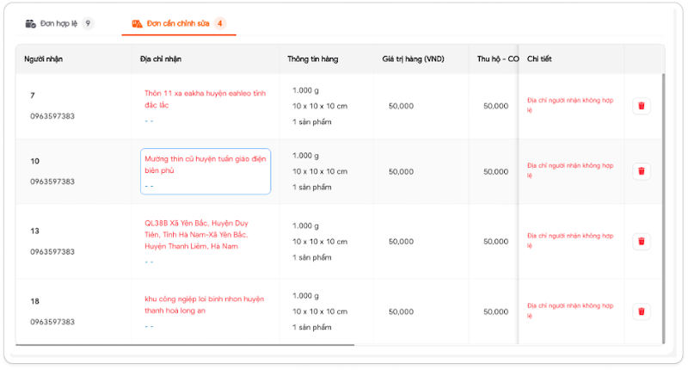This screenshot has height=370, width=688.
Task: Delete order row for recipient 10
Action: [x=641, y=171]
